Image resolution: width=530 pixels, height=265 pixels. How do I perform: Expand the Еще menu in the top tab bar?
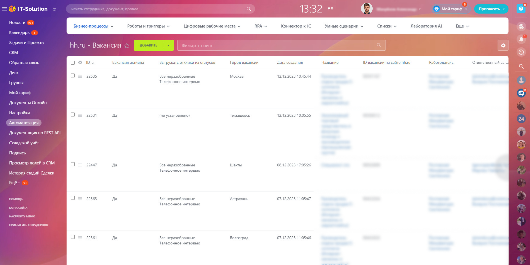[x=462, y=26]
